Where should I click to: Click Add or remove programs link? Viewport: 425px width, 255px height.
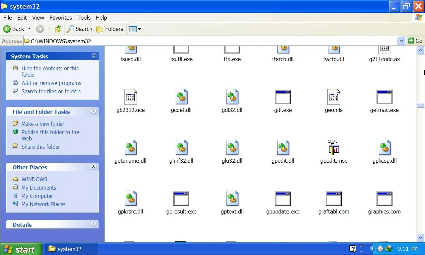coord(51,83)
